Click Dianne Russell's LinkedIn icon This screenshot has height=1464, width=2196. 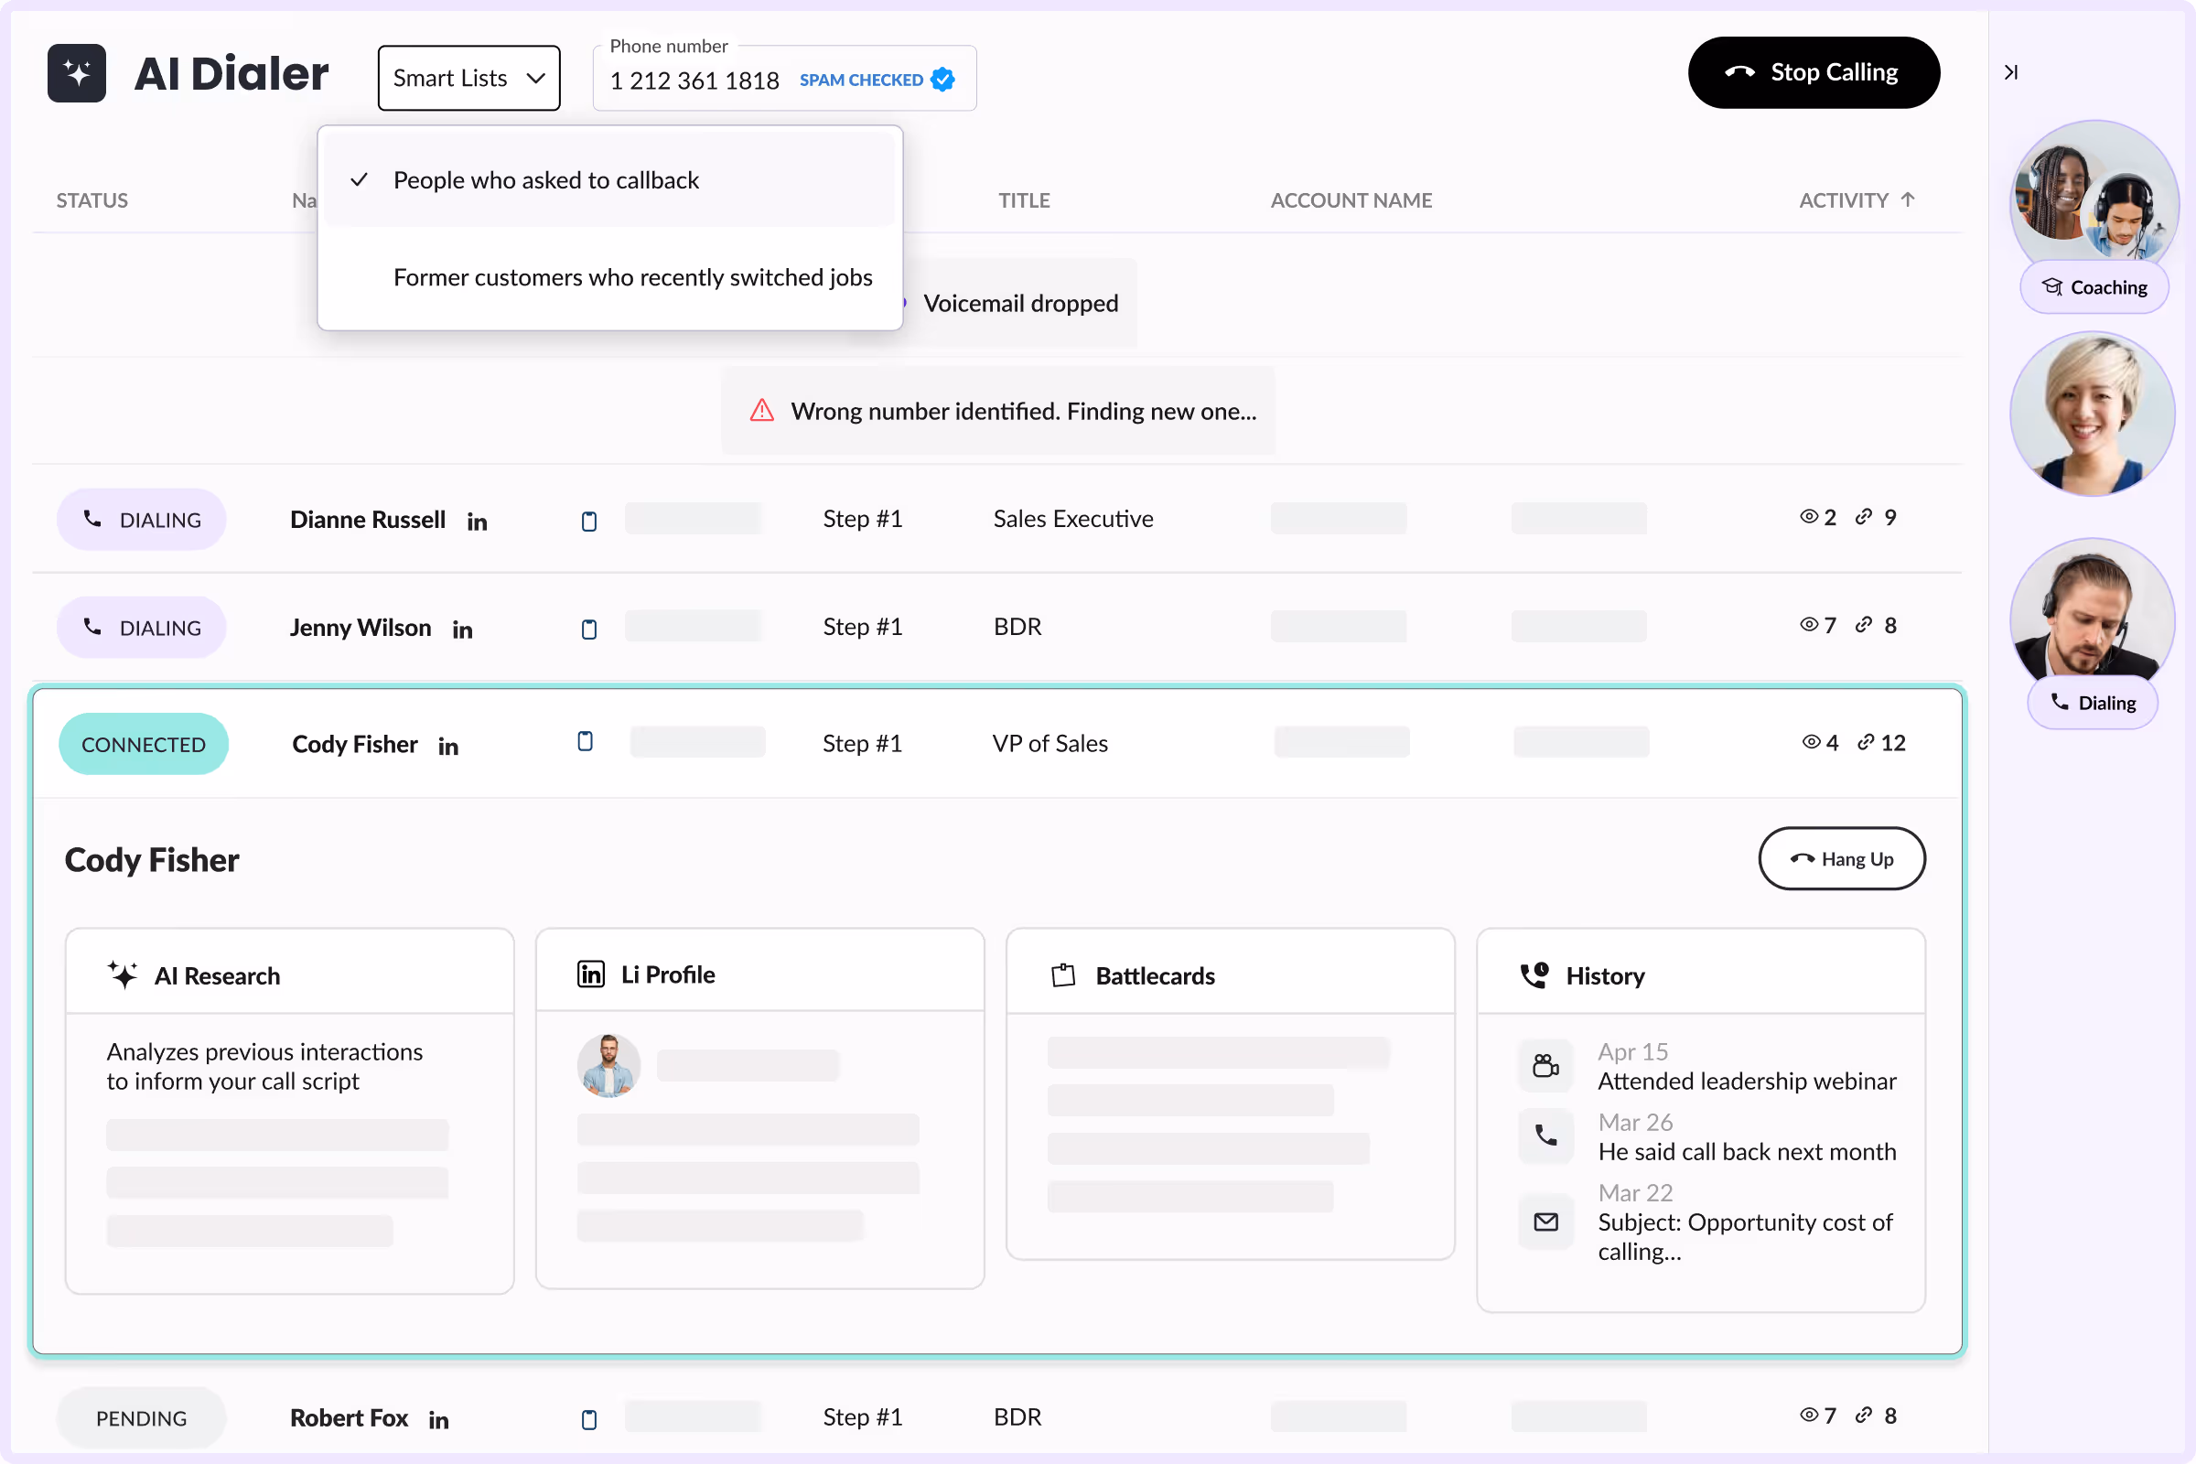pos(477,521)
